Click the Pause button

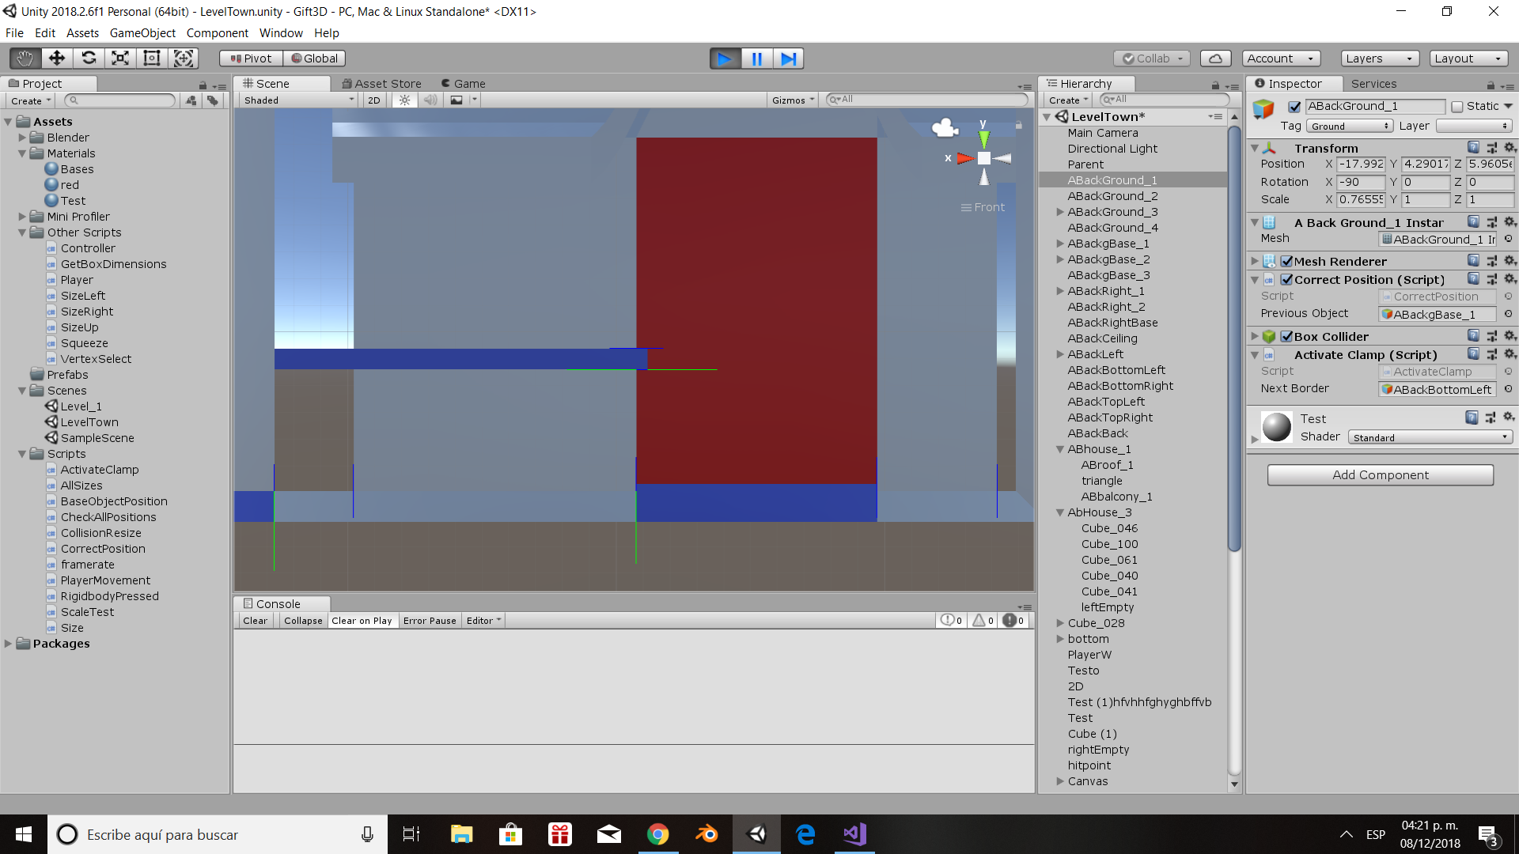click(x=757, y=59)
